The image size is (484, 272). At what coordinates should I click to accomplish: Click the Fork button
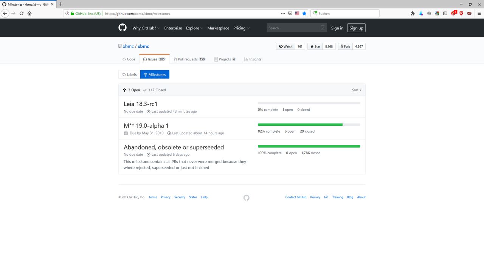click(345, 46)
